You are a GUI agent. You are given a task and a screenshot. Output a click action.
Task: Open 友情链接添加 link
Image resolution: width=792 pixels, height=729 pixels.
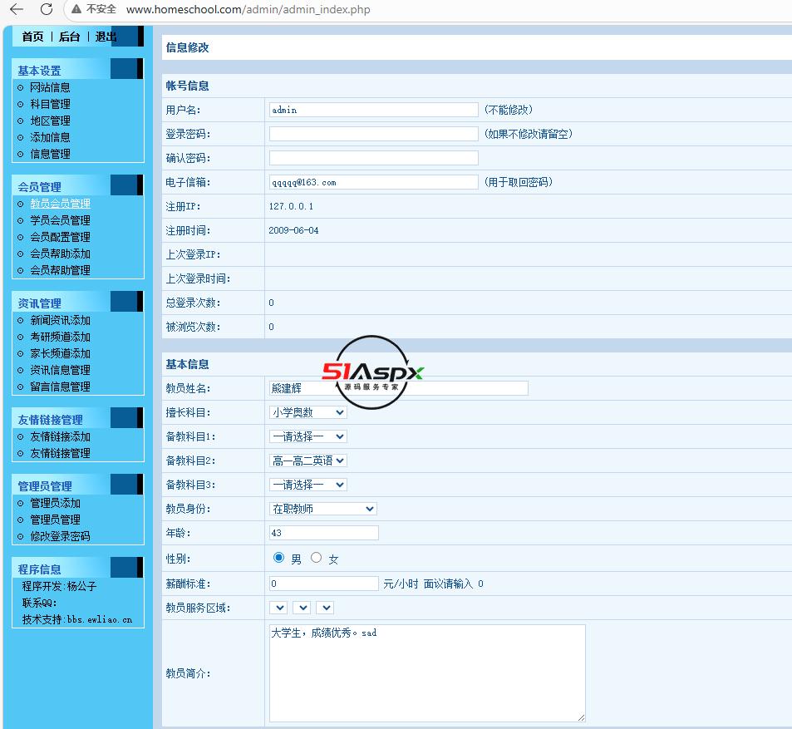(x=60, y=436)
